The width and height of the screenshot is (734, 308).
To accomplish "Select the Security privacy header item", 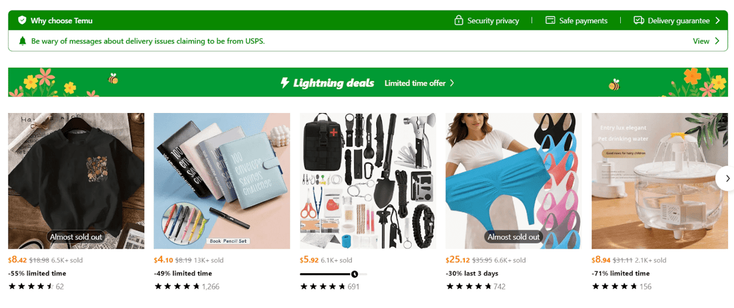I will click(x=493, y=21).
